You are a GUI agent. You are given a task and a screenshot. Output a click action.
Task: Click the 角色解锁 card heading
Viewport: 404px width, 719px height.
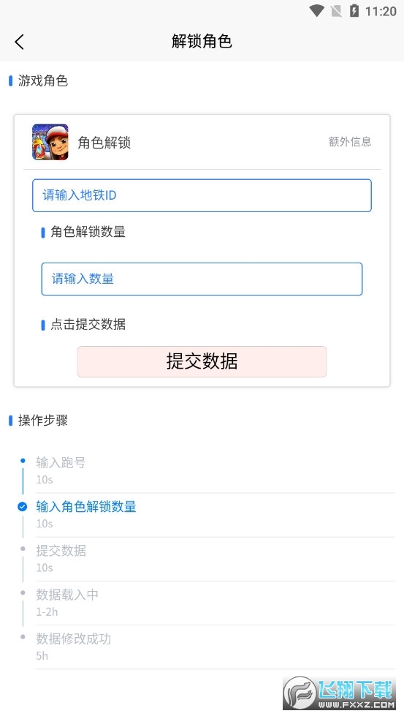(104, 143)
